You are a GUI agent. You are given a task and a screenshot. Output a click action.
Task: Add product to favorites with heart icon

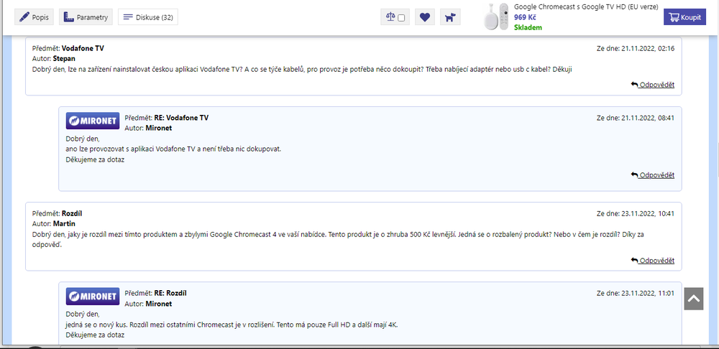click(425, 17)
